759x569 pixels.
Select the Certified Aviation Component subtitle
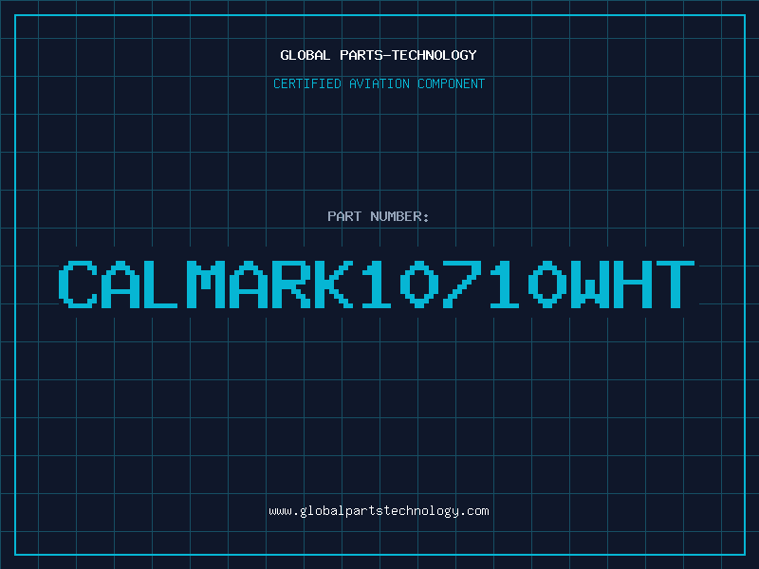(379, 83)
